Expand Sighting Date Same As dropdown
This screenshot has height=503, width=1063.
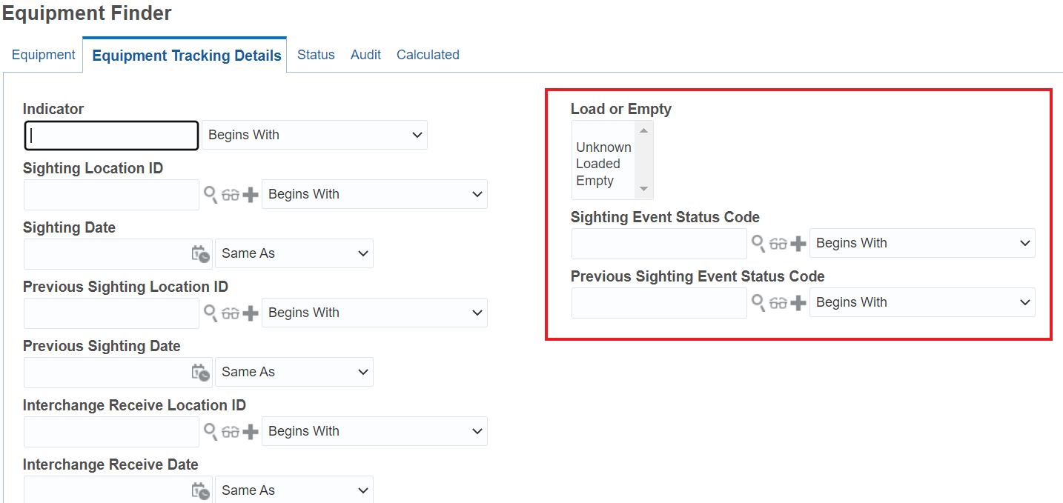pos(294,253)
